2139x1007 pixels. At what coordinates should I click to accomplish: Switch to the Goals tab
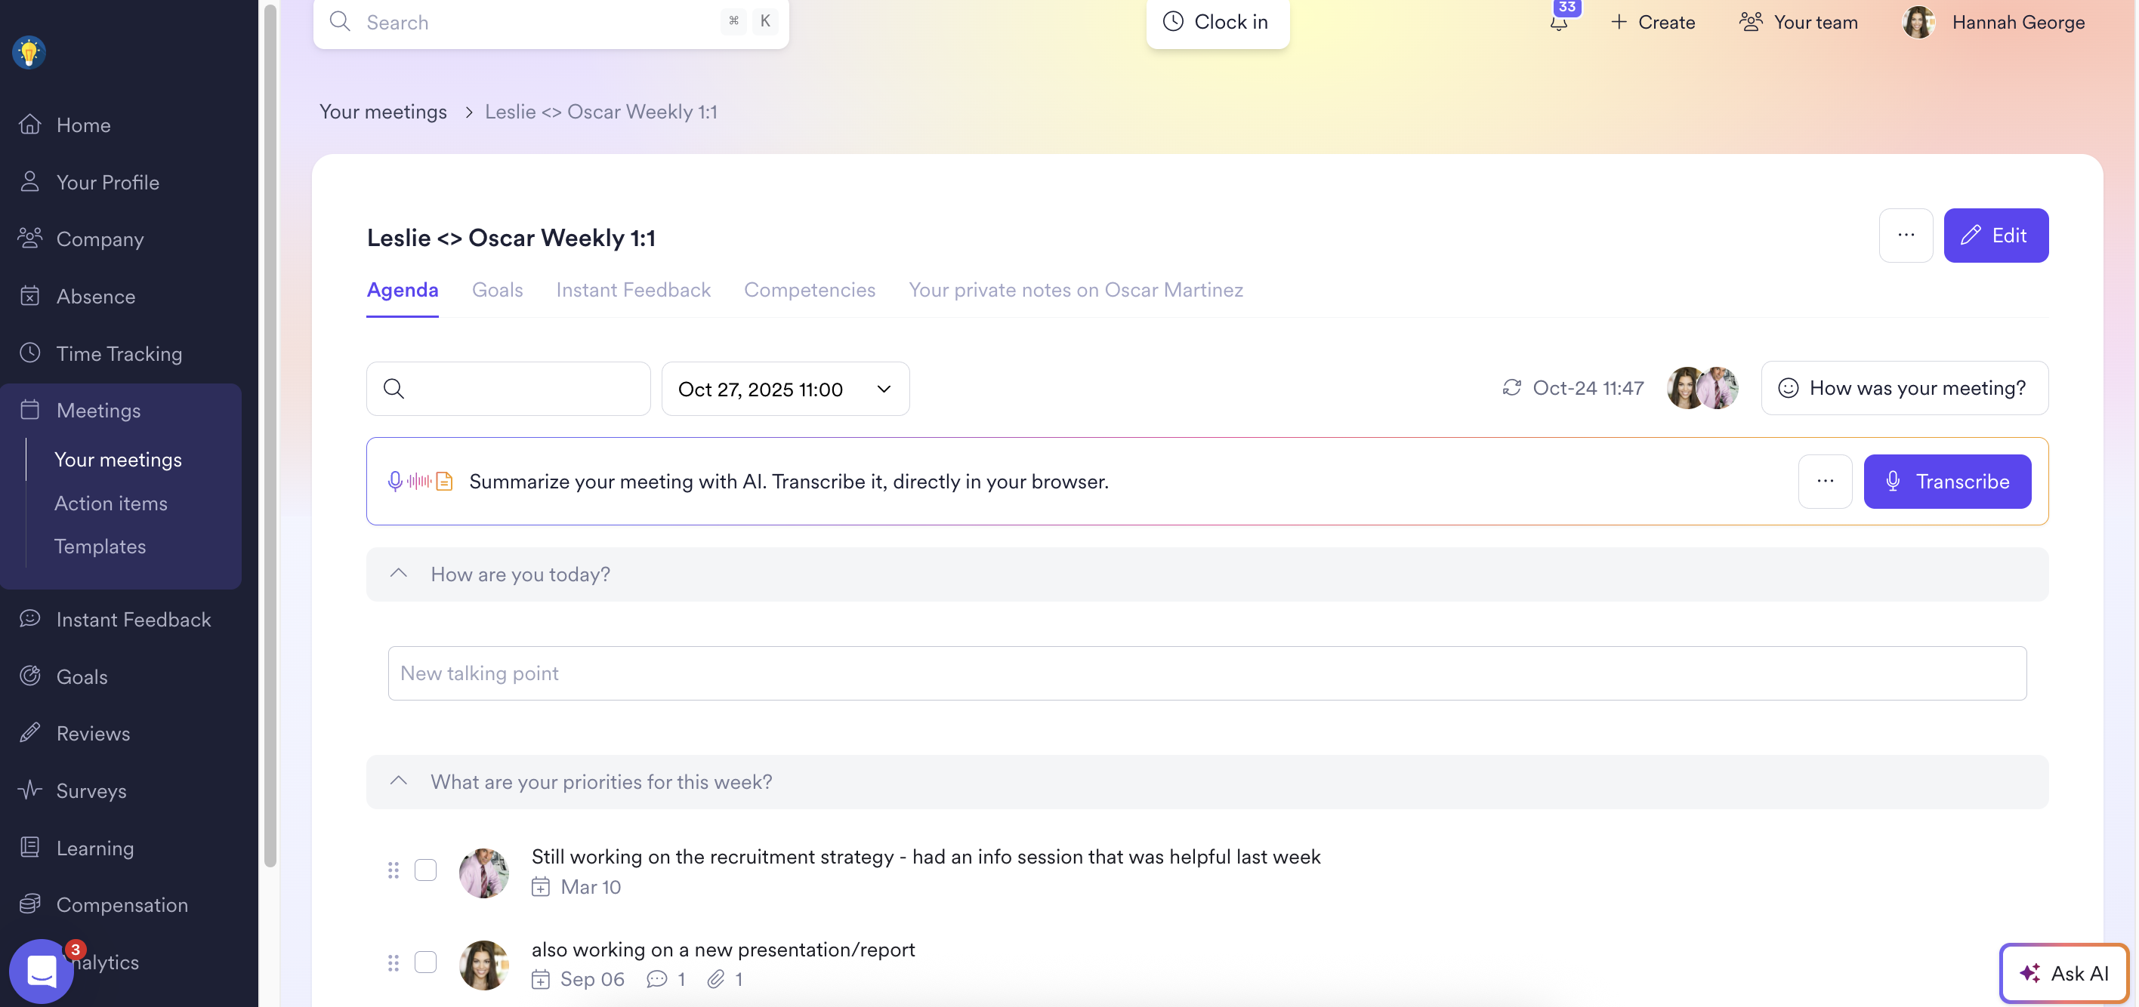pos(496,290)
